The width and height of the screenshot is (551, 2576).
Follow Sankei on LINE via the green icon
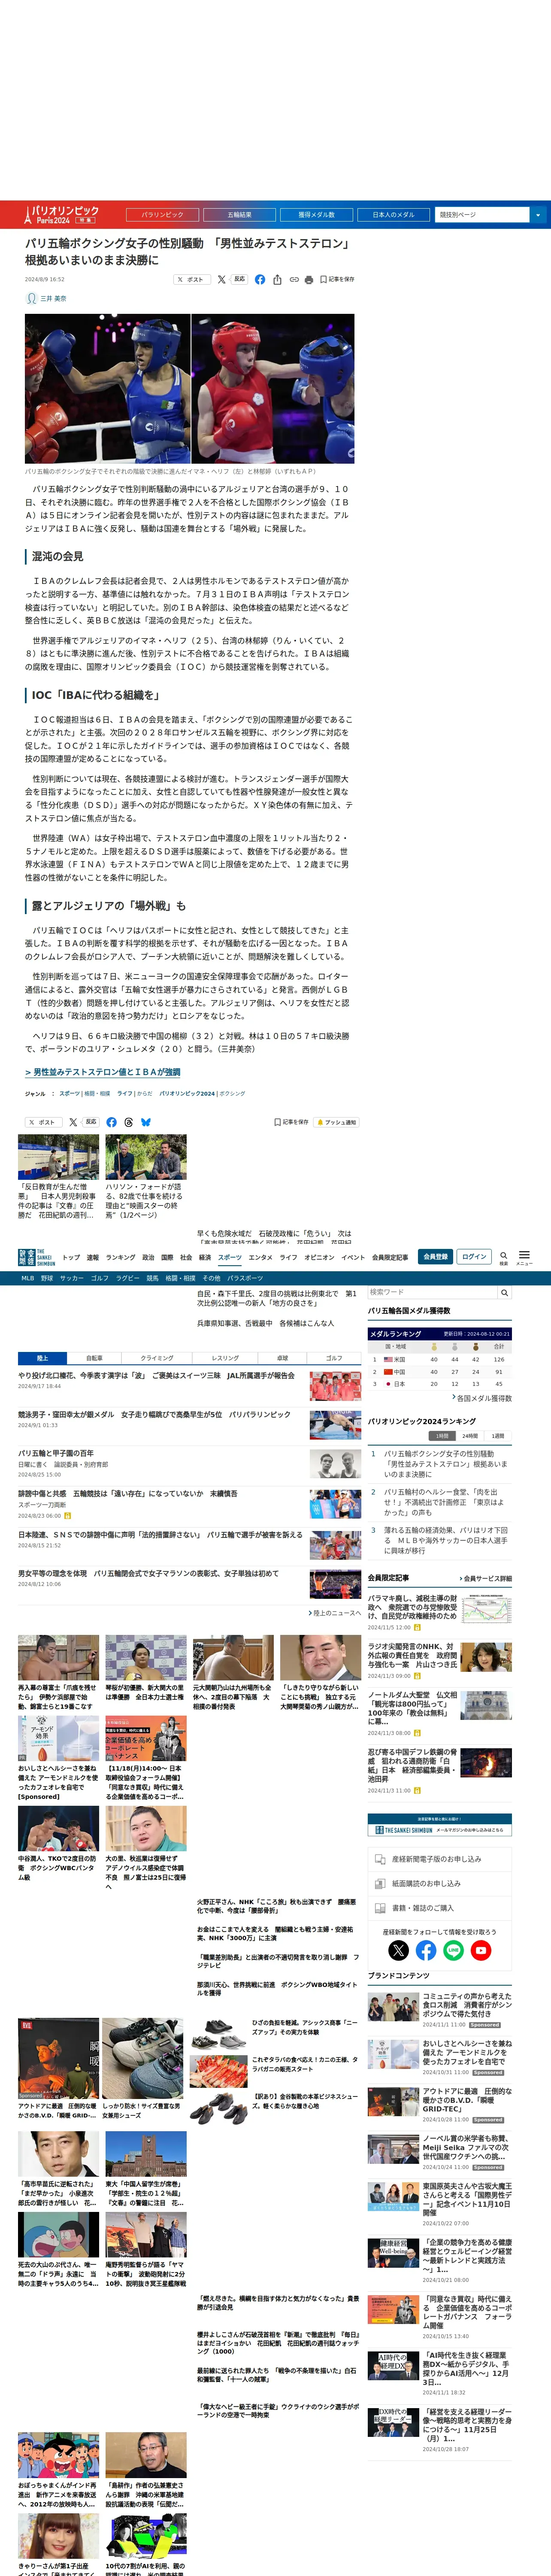(x=453, y=1950)
